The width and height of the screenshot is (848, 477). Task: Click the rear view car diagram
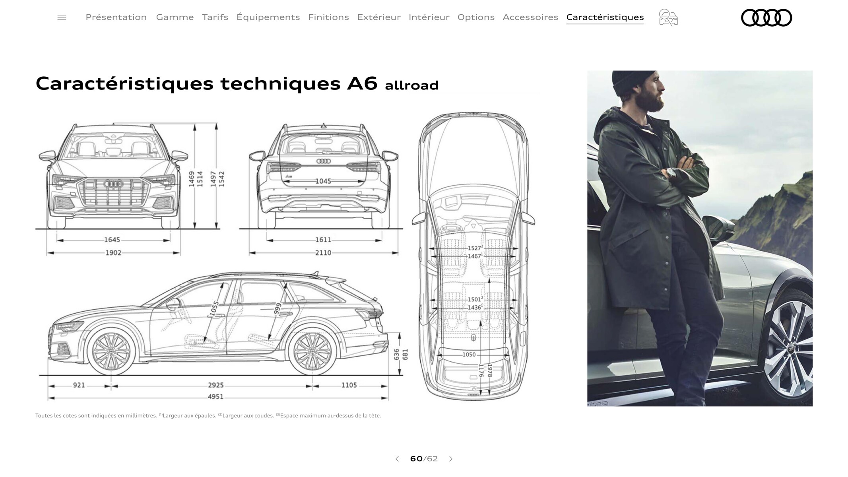323,177
